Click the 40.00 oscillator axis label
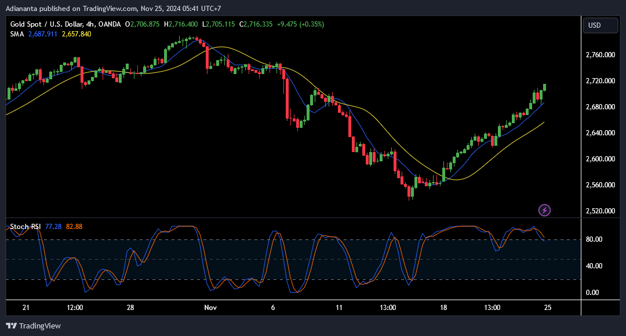 click(594, 266)
